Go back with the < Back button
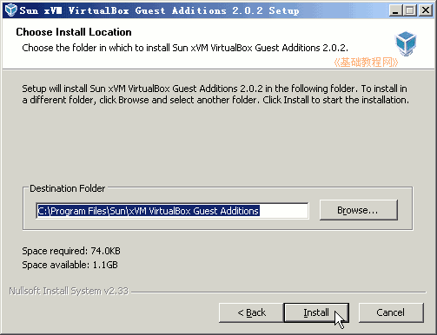 coord(251,312)
